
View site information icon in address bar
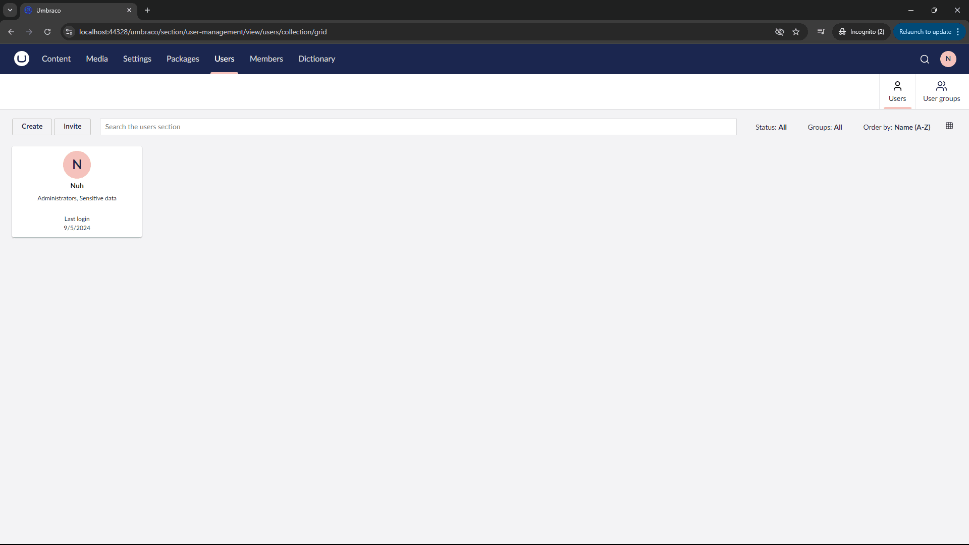70,32
